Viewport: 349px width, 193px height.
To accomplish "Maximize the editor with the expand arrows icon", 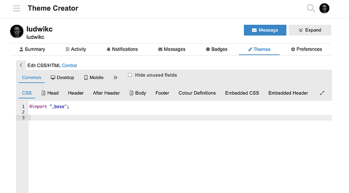I will point(322,93).
